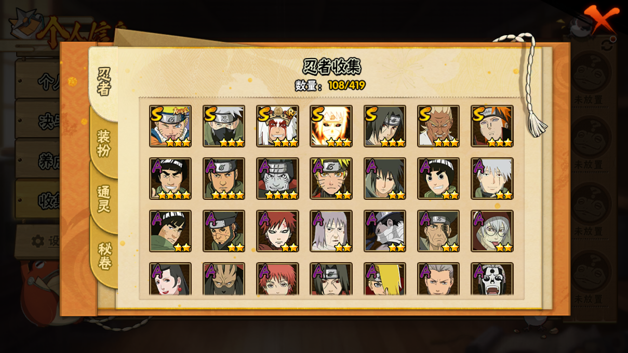This screenshot has height=353, width=628.
Task: Select four-star Might Guy portrait
Action: click(170, 179)
